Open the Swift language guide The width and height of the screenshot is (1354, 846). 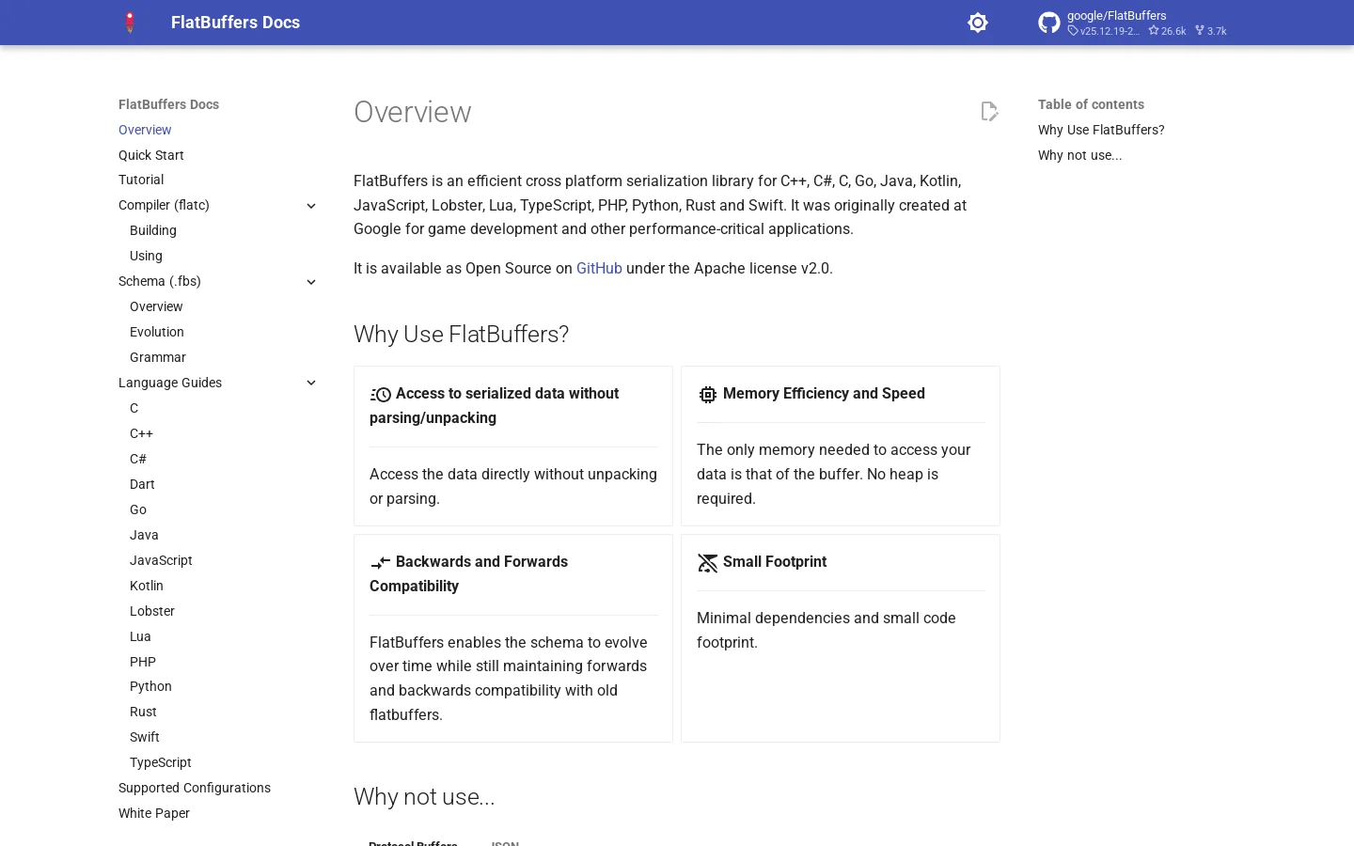(x=145, y=737)
